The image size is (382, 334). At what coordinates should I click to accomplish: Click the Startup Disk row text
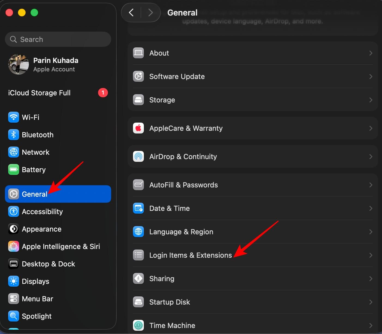coord(170,302)
